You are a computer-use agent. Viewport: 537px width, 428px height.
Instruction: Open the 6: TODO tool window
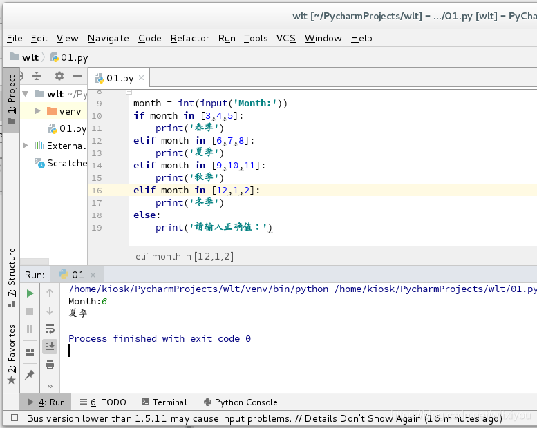point(103,402)
